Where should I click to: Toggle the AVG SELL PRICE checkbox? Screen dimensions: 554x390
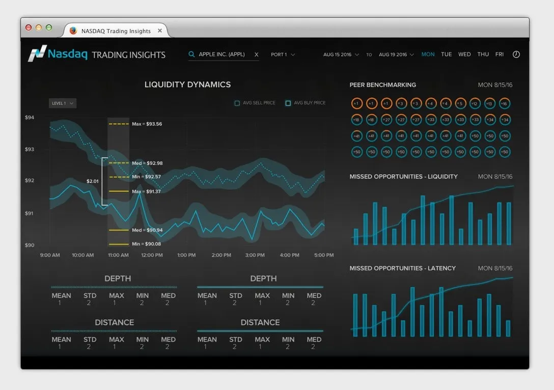pos(237,103)
